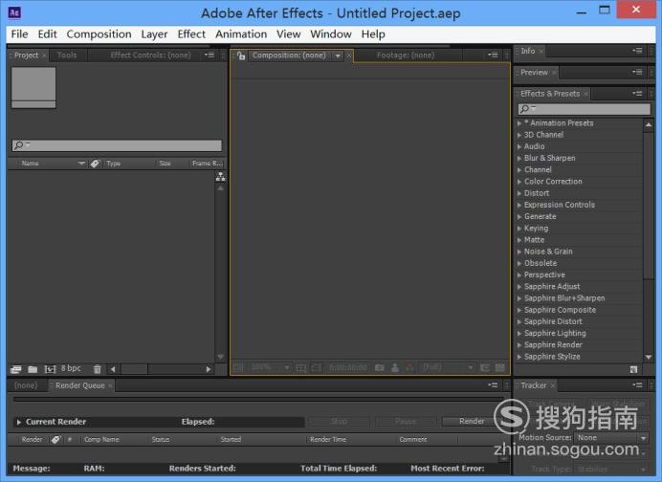Viewport: 662px width, 482px height.
Task: Open Interpret Footage icon in Project panel
Action: pyautogui.click(x=16, y=369)
